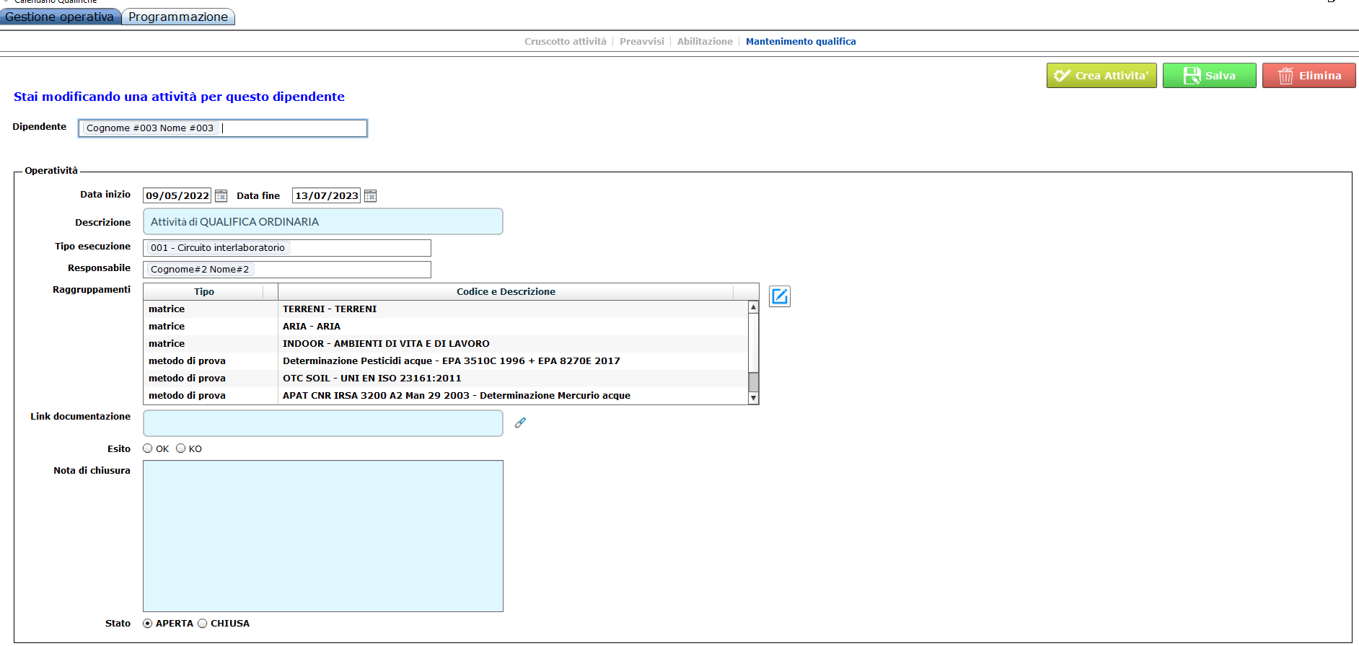The height and width of the screenshot is (646, 1359).
Task: Open the Cruscotto attività menu link
Action: click(x=565, y=42)
